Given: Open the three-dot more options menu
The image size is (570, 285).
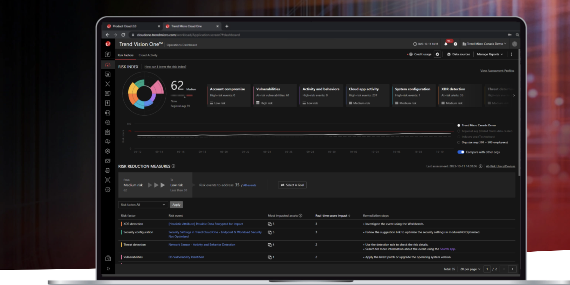Looking at the screenshot, I should pyautogui.click(x=511, y=54).
